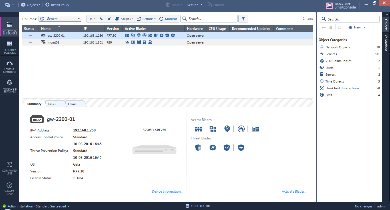Open Limit category
Screen dimensions: 390x210
350,95
